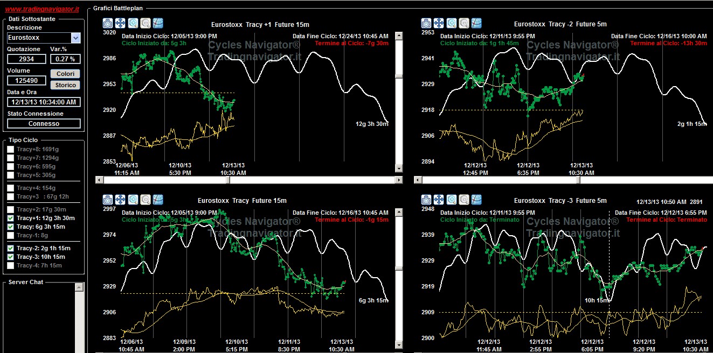This screenshot has height=353, width=713.
Task: Zoom in on Tracy -2 Future 5m chart
Action: (x=451, y=23)
